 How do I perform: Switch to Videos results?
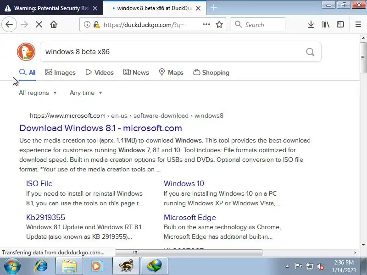(x=100, y=72)
